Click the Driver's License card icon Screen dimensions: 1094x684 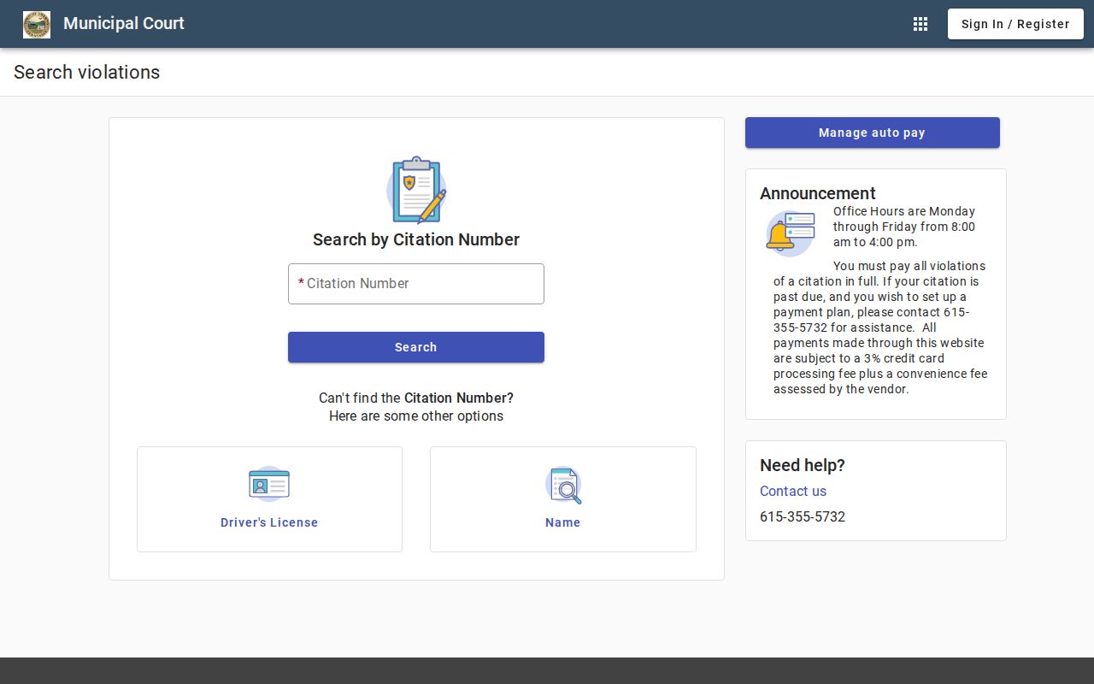[269, 484]
